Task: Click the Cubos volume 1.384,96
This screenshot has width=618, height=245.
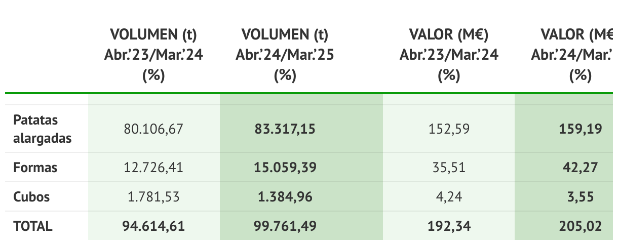Action: (x=285, y=196)
